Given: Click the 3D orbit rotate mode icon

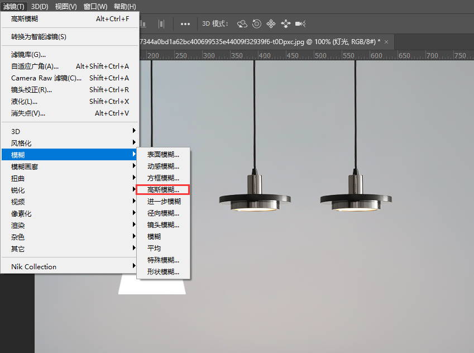Looking at the screenshot, I should (x=242, y=23).
